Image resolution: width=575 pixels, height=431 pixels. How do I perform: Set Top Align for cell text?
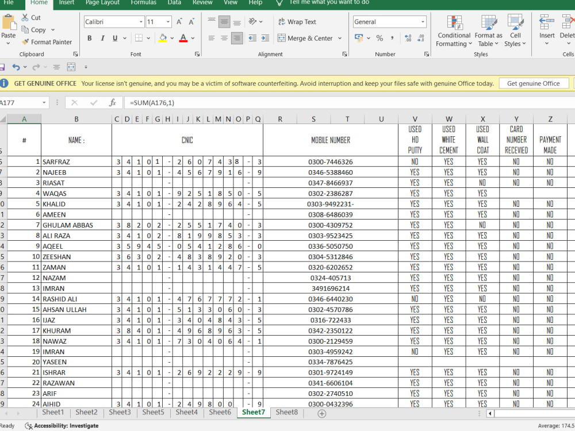coord(212,22)
